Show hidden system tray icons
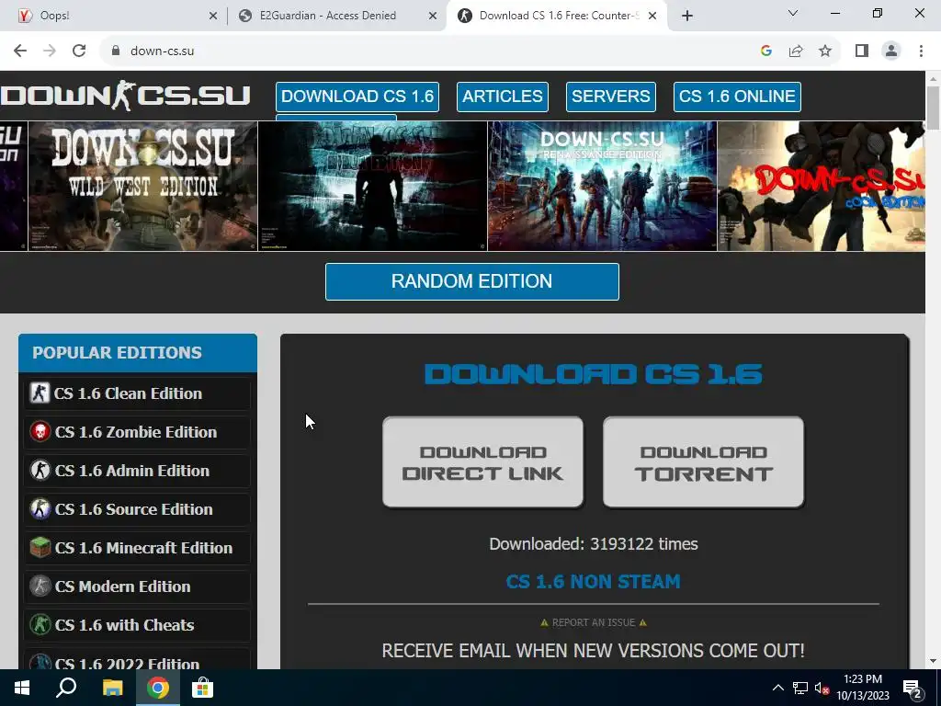941x706 pixels. tap(777, 688)
